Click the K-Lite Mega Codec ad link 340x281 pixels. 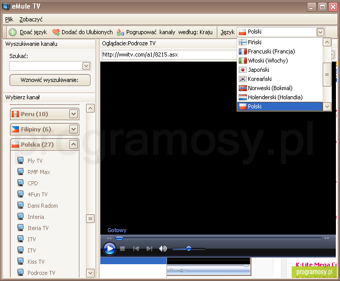click(x=316, y=264)
